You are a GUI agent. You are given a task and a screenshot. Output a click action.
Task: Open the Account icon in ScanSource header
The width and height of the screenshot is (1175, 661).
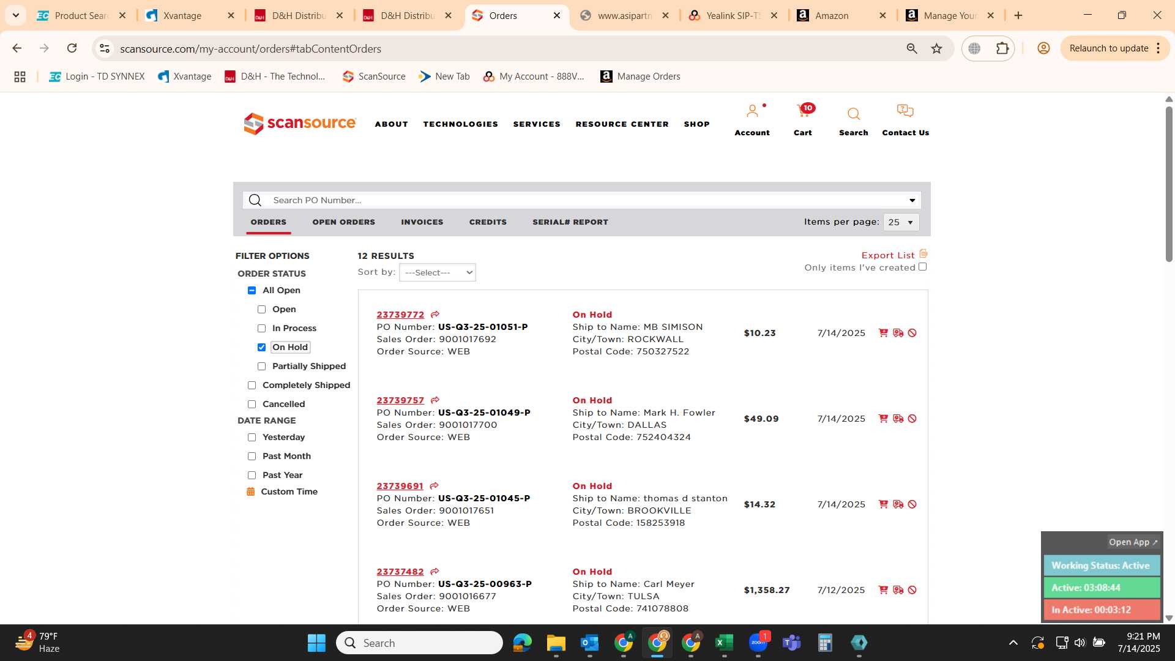752,111
